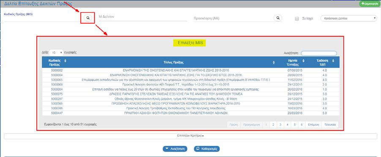The image size is (381, 157).
Task: Go to pagination page 4
Action: pyautogui.click(x=288, y=124)
